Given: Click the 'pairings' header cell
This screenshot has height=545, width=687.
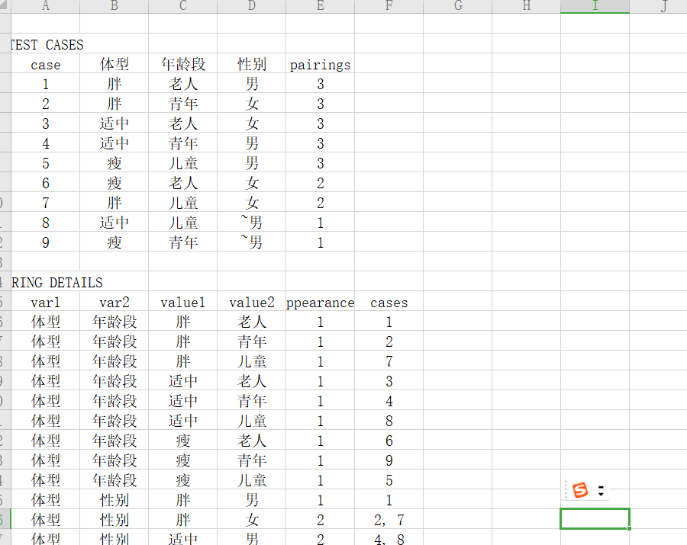Looking at the screenshot, I should (x=321, y=64).
